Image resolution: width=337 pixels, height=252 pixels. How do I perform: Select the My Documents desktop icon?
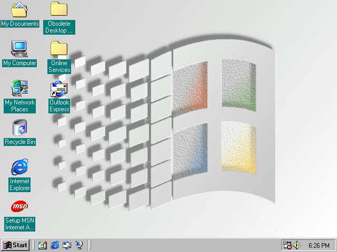19,10
